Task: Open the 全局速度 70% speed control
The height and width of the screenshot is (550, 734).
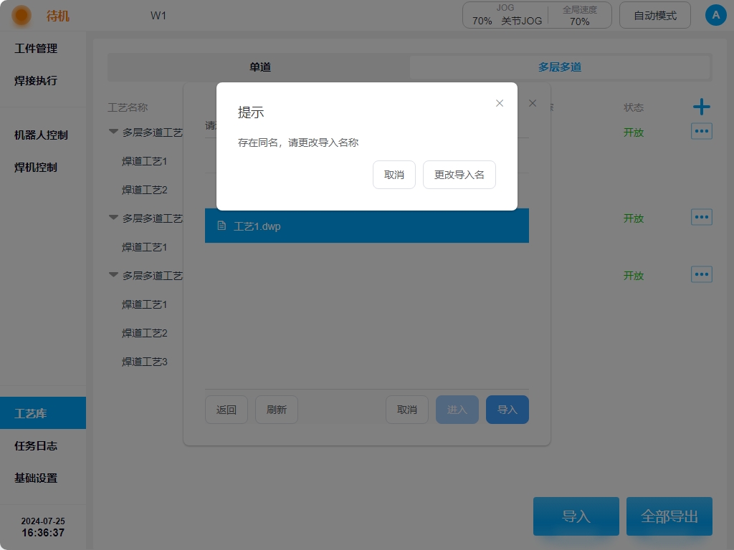Action: (579, 16)
